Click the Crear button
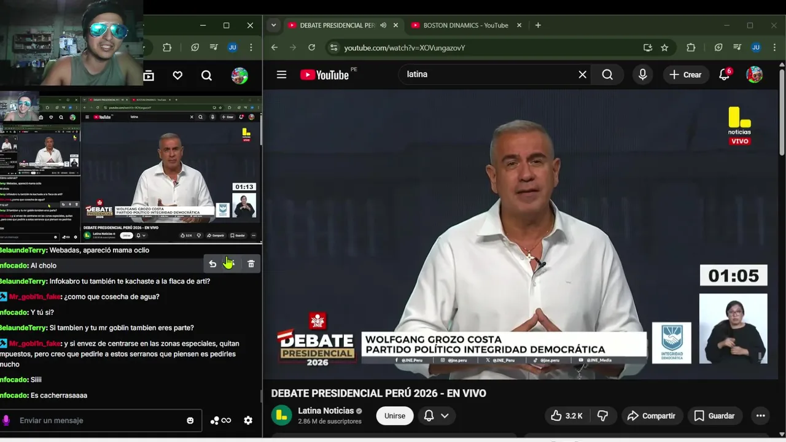 (685, 74)
